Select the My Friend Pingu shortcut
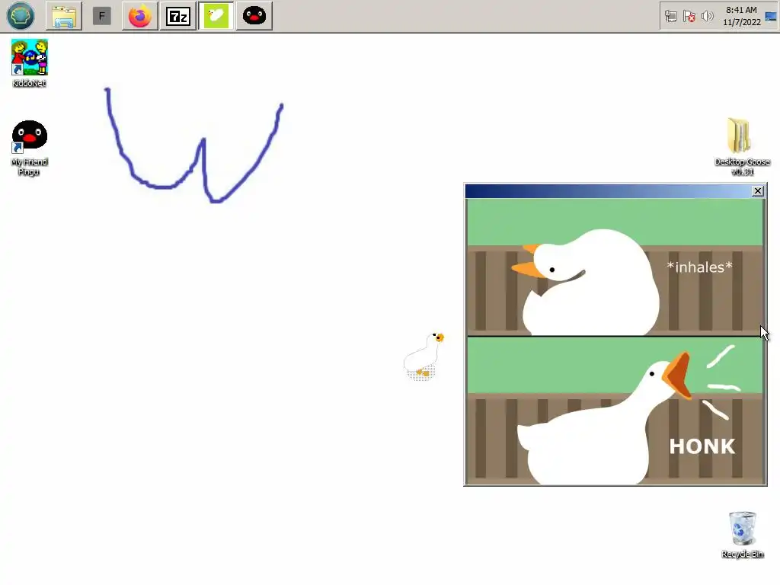Screen dimensions: 780x585 30,148
